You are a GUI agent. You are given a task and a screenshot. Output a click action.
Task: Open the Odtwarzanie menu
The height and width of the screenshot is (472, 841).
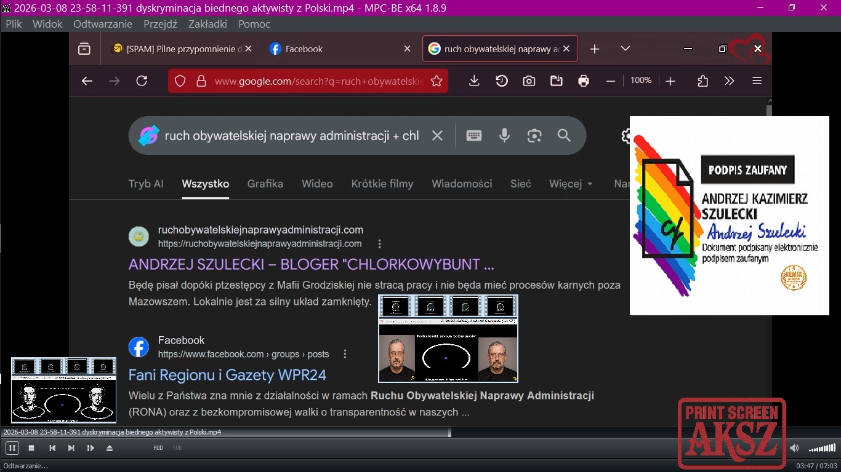point(102,24)
